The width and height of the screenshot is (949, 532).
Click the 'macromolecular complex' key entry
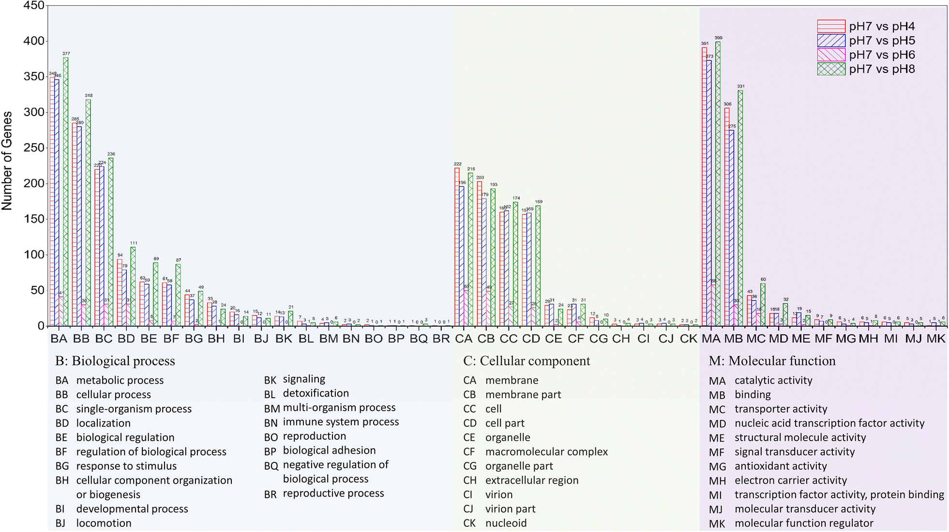coord(547,452)
